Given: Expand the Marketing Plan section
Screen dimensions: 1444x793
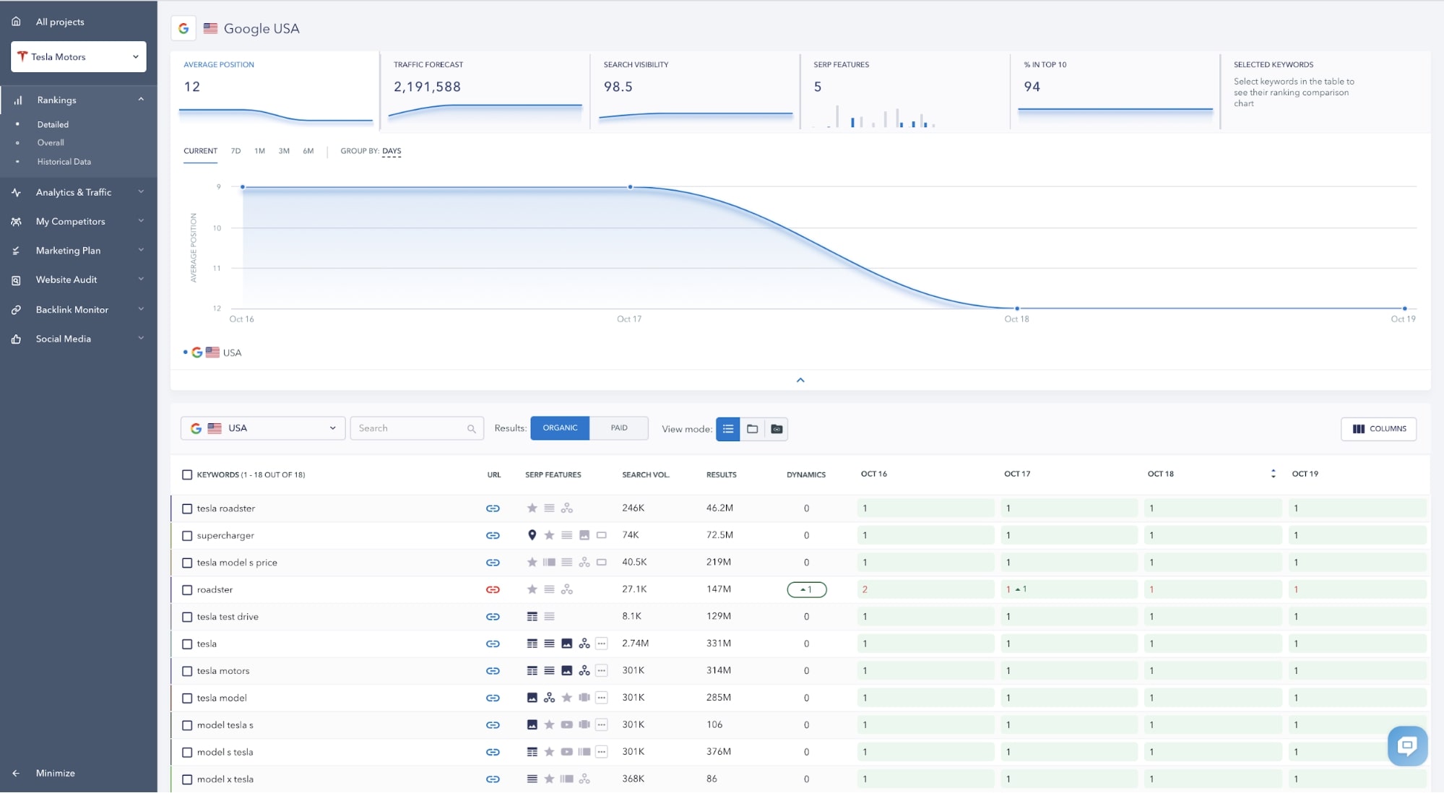Looking at the screenshot, I should [x=141, y=250].
